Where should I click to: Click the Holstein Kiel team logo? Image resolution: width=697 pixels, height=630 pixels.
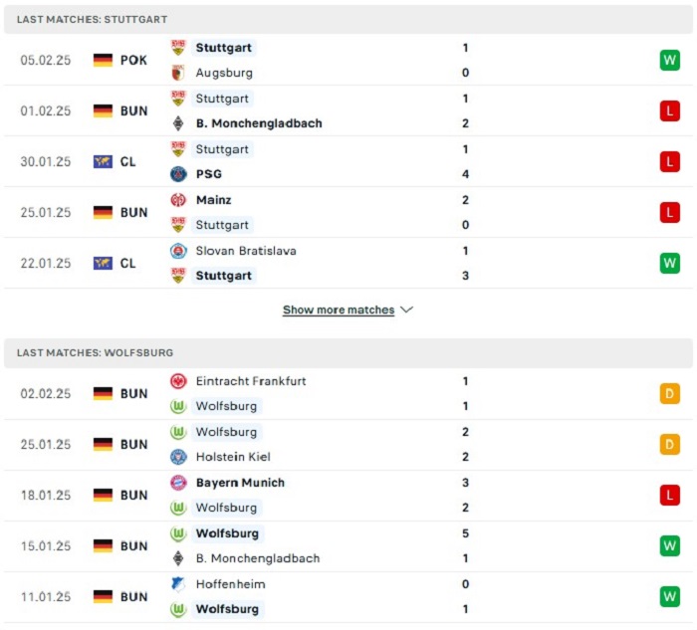click(x=178, y=457)
